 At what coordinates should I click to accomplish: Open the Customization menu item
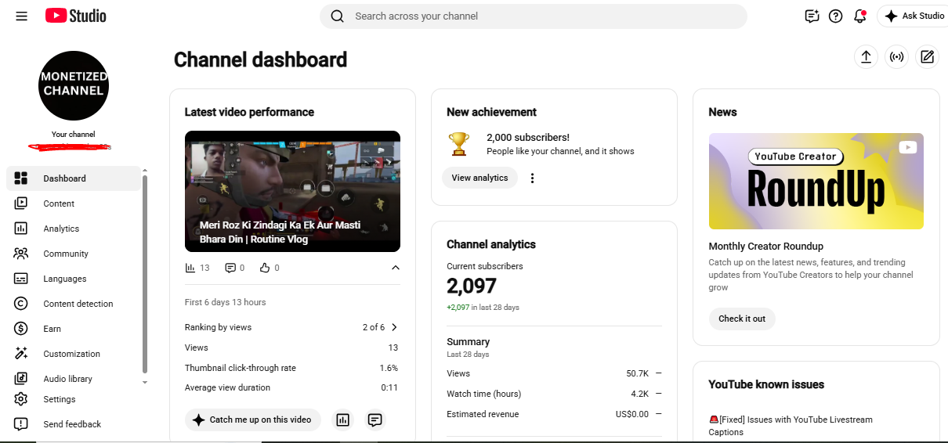(74, 354)
